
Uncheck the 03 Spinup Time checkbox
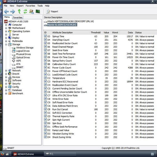coord(46,36)
